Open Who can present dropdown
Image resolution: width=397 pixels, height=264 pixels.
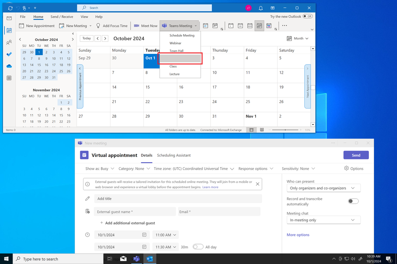tap(323, 188)
